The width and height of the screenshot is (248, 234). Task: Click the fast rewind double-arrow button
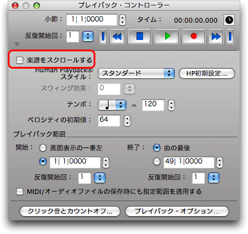pos(117,36)
